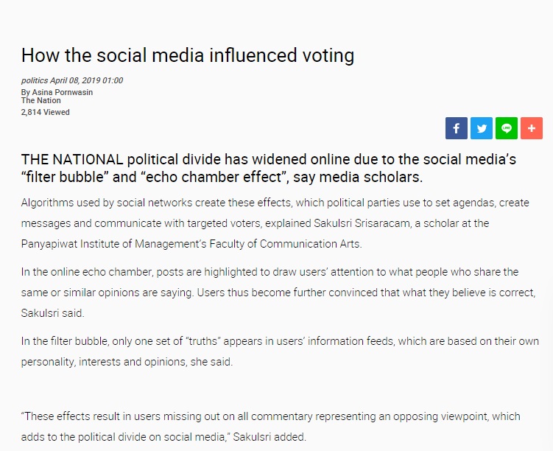Open more sharing options plus icon

coord(532,128)
